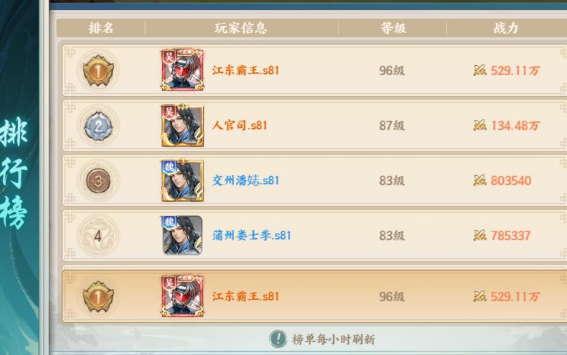The width and height of the screenshot is (567, 355).
Task: Click the rank 4 number badge
Action: pos(98,236)
